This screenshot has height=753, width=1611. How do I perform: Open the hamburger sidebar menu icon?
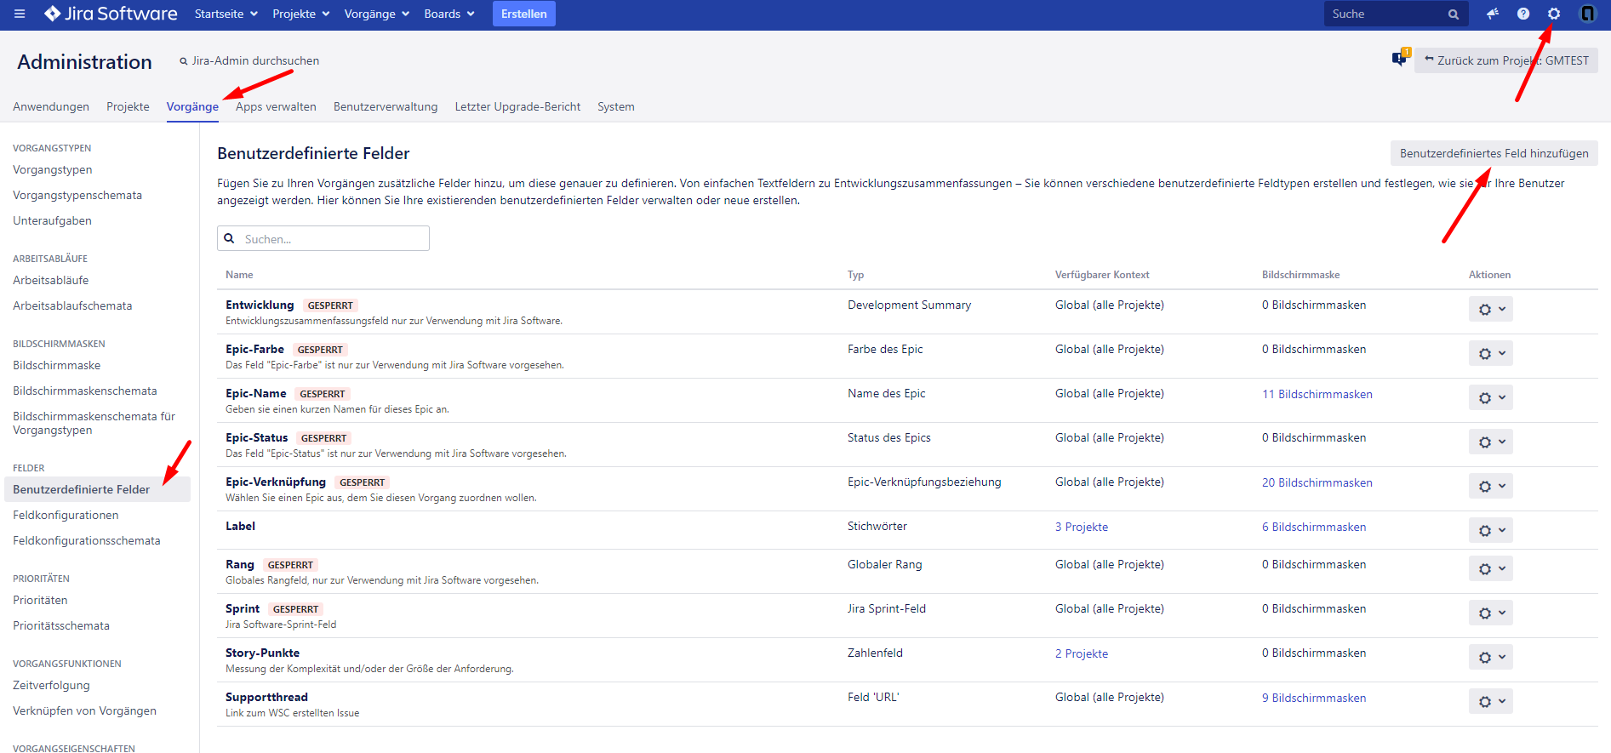(20, 14)
